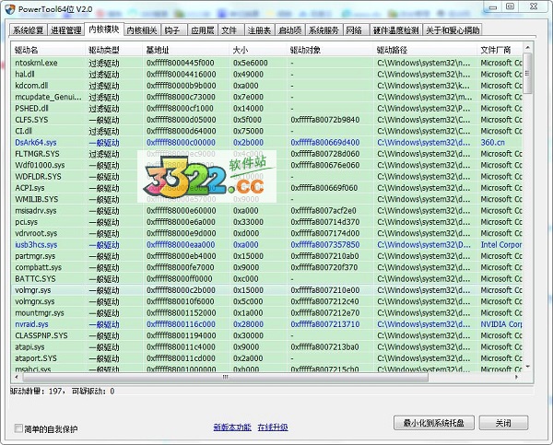
Task: Switch to the 应用层 tab
Action: tap(203, 30)
